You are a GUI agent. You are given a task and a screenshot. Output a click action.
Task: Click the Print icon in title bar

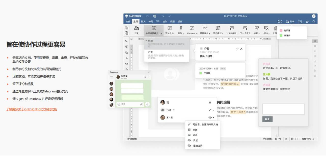(x=155, y=16)
